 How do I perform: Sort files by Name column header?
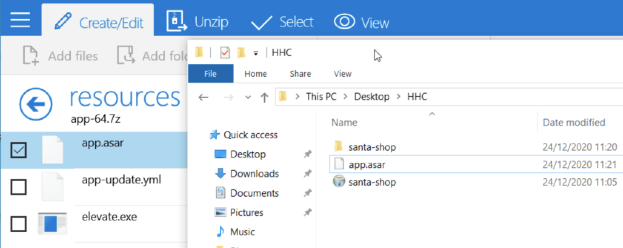point(344,123)
